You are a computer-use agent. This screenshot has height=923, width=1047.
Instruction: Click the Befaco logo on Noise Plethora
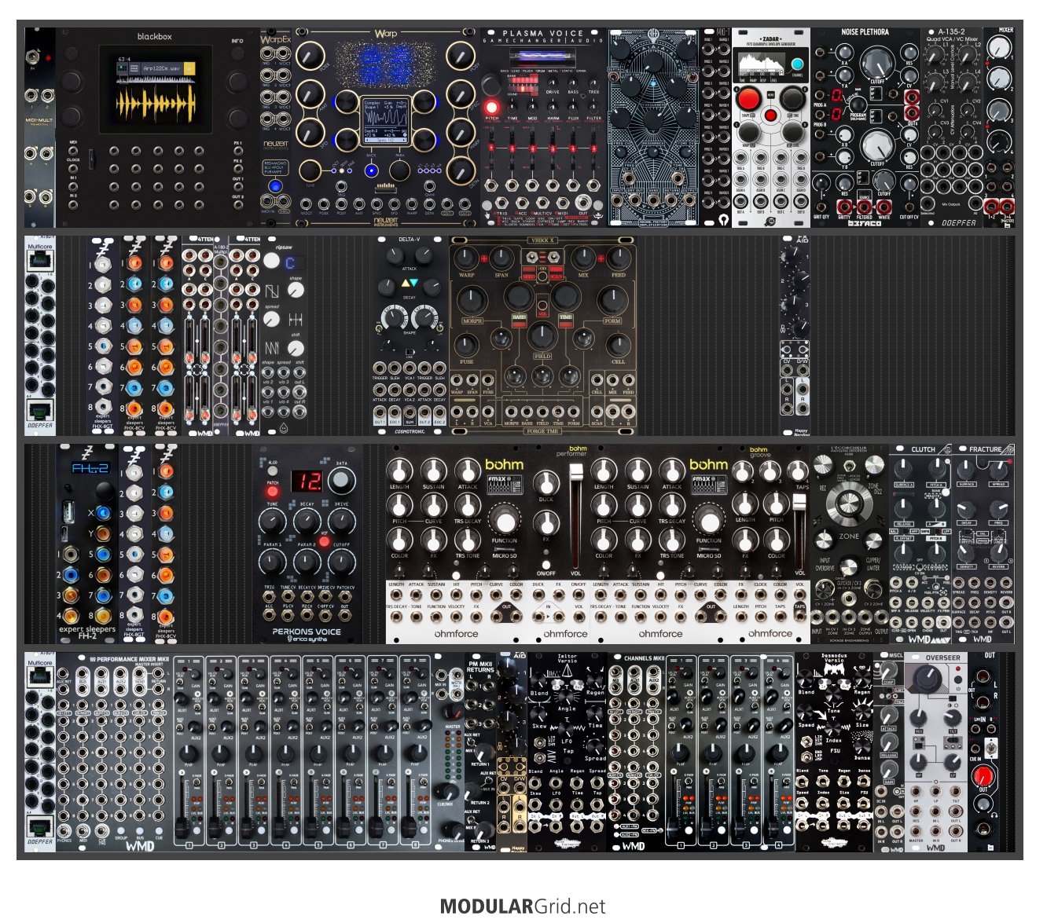tap(865, 222)
